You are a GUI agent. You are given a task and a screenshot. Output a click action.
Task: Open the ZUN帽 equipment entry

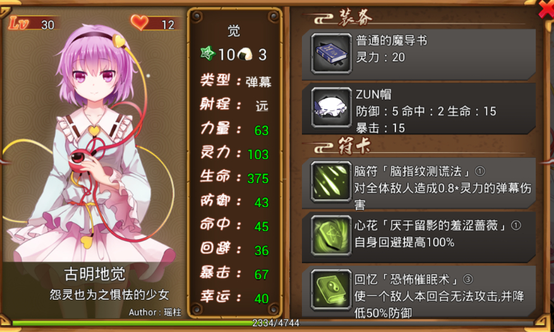click(419, 109)
